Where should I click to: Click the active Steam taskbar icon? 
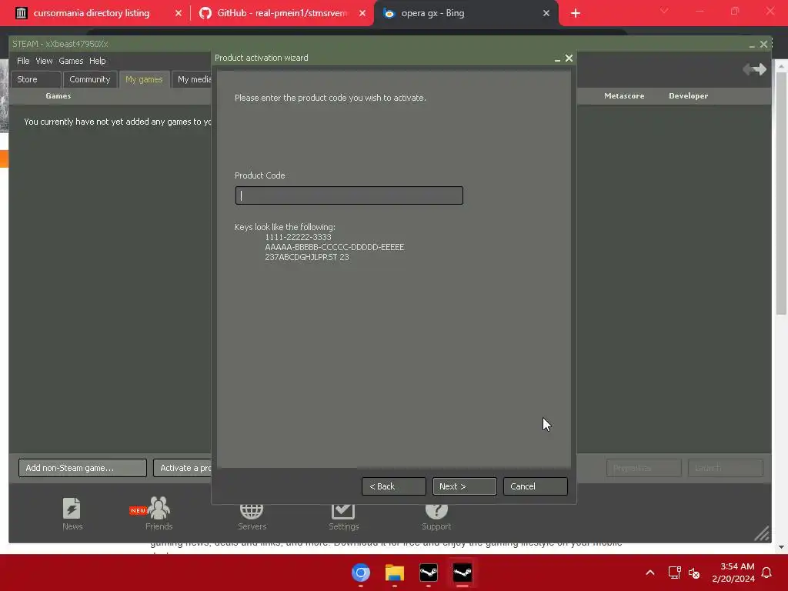(x=462, y=573)
